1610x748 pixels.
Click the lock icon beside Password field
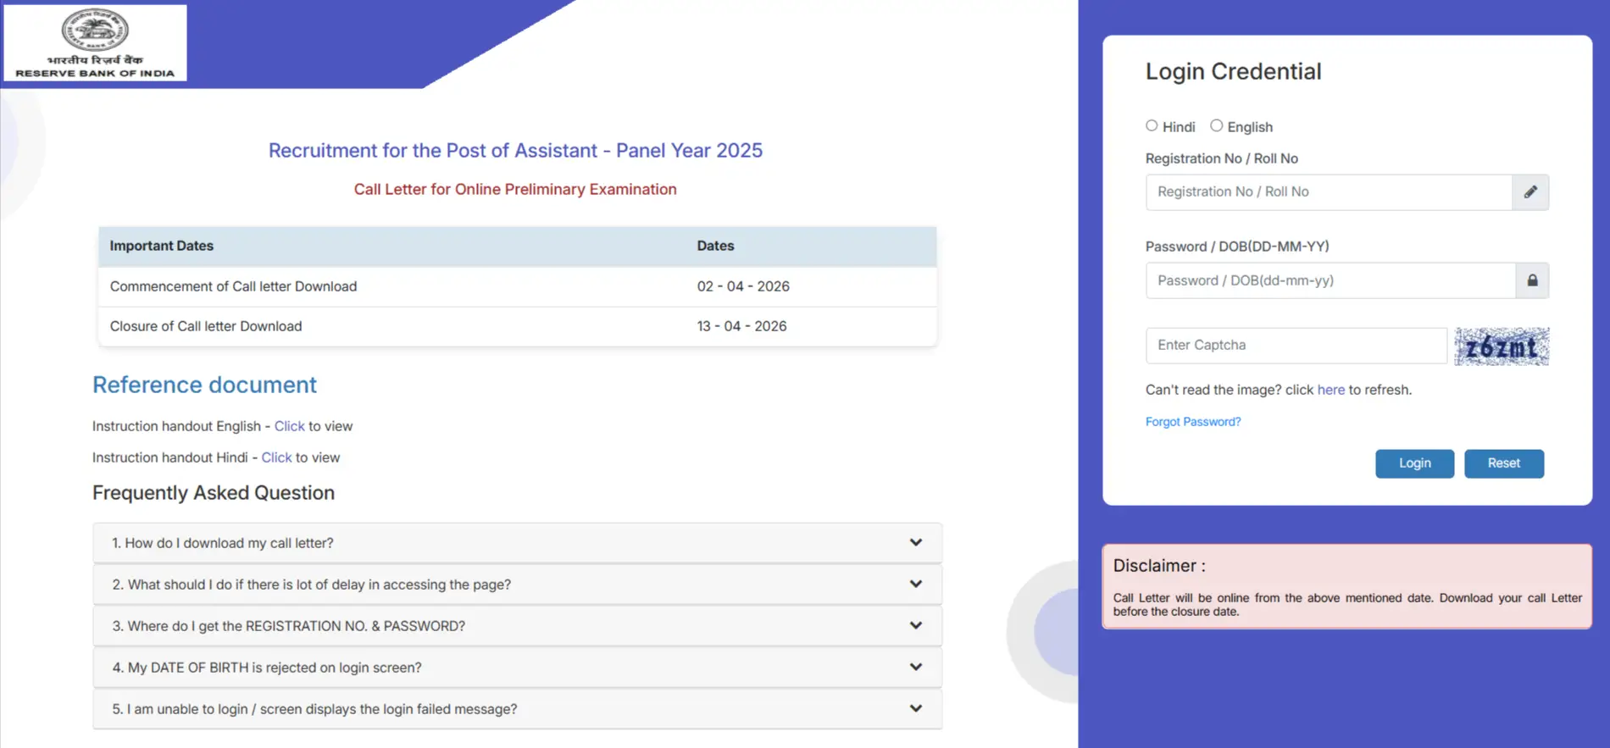[x=1532, y=280]
